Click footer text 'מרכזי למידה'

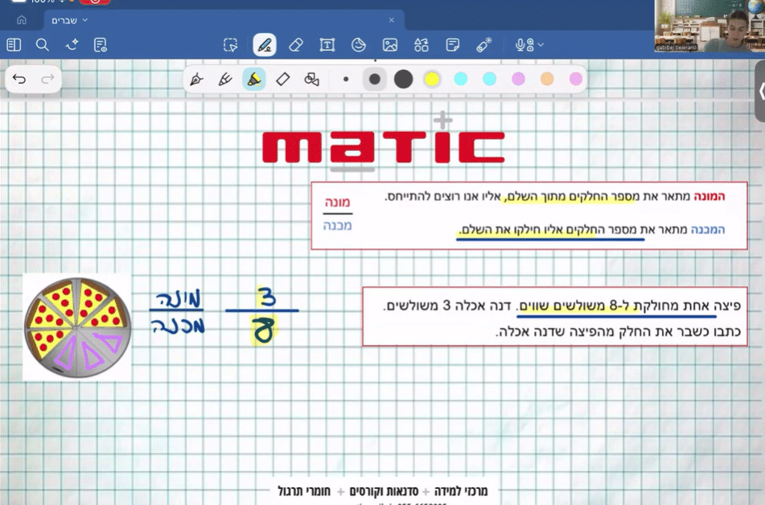click(461, 491)
